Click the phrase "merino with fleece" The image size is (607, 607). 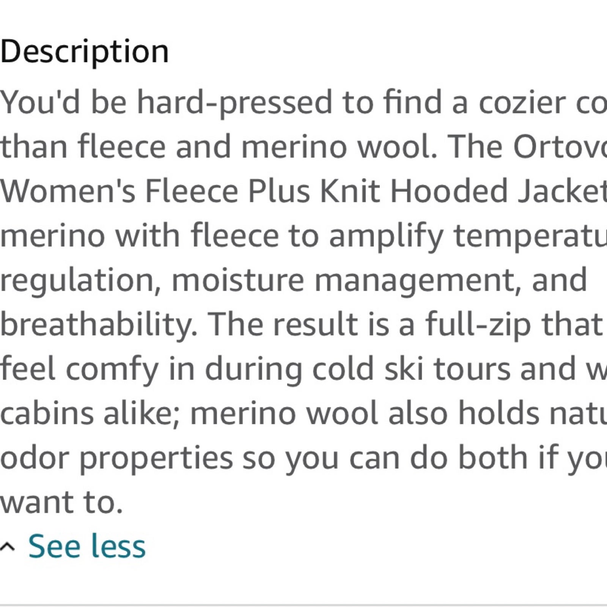pos(139,235)
